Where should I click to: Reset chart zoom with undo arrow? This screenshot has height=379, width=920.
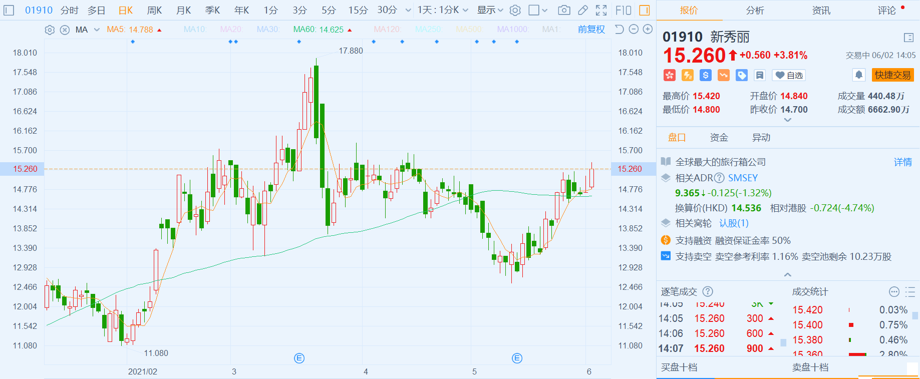[x=620, y=29]
